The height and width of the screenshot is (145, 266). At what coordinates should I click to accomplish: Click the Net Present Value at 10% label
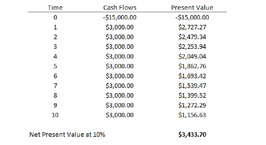[67, 134]
